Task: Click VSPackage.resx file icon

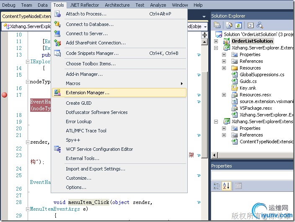Action: coord(234,108)
